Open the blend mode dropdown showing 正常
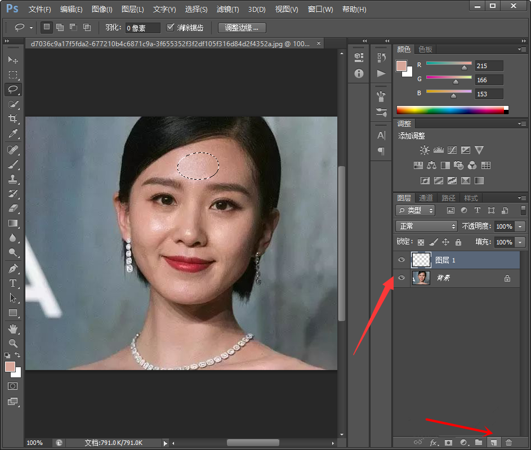 (426, 226)
